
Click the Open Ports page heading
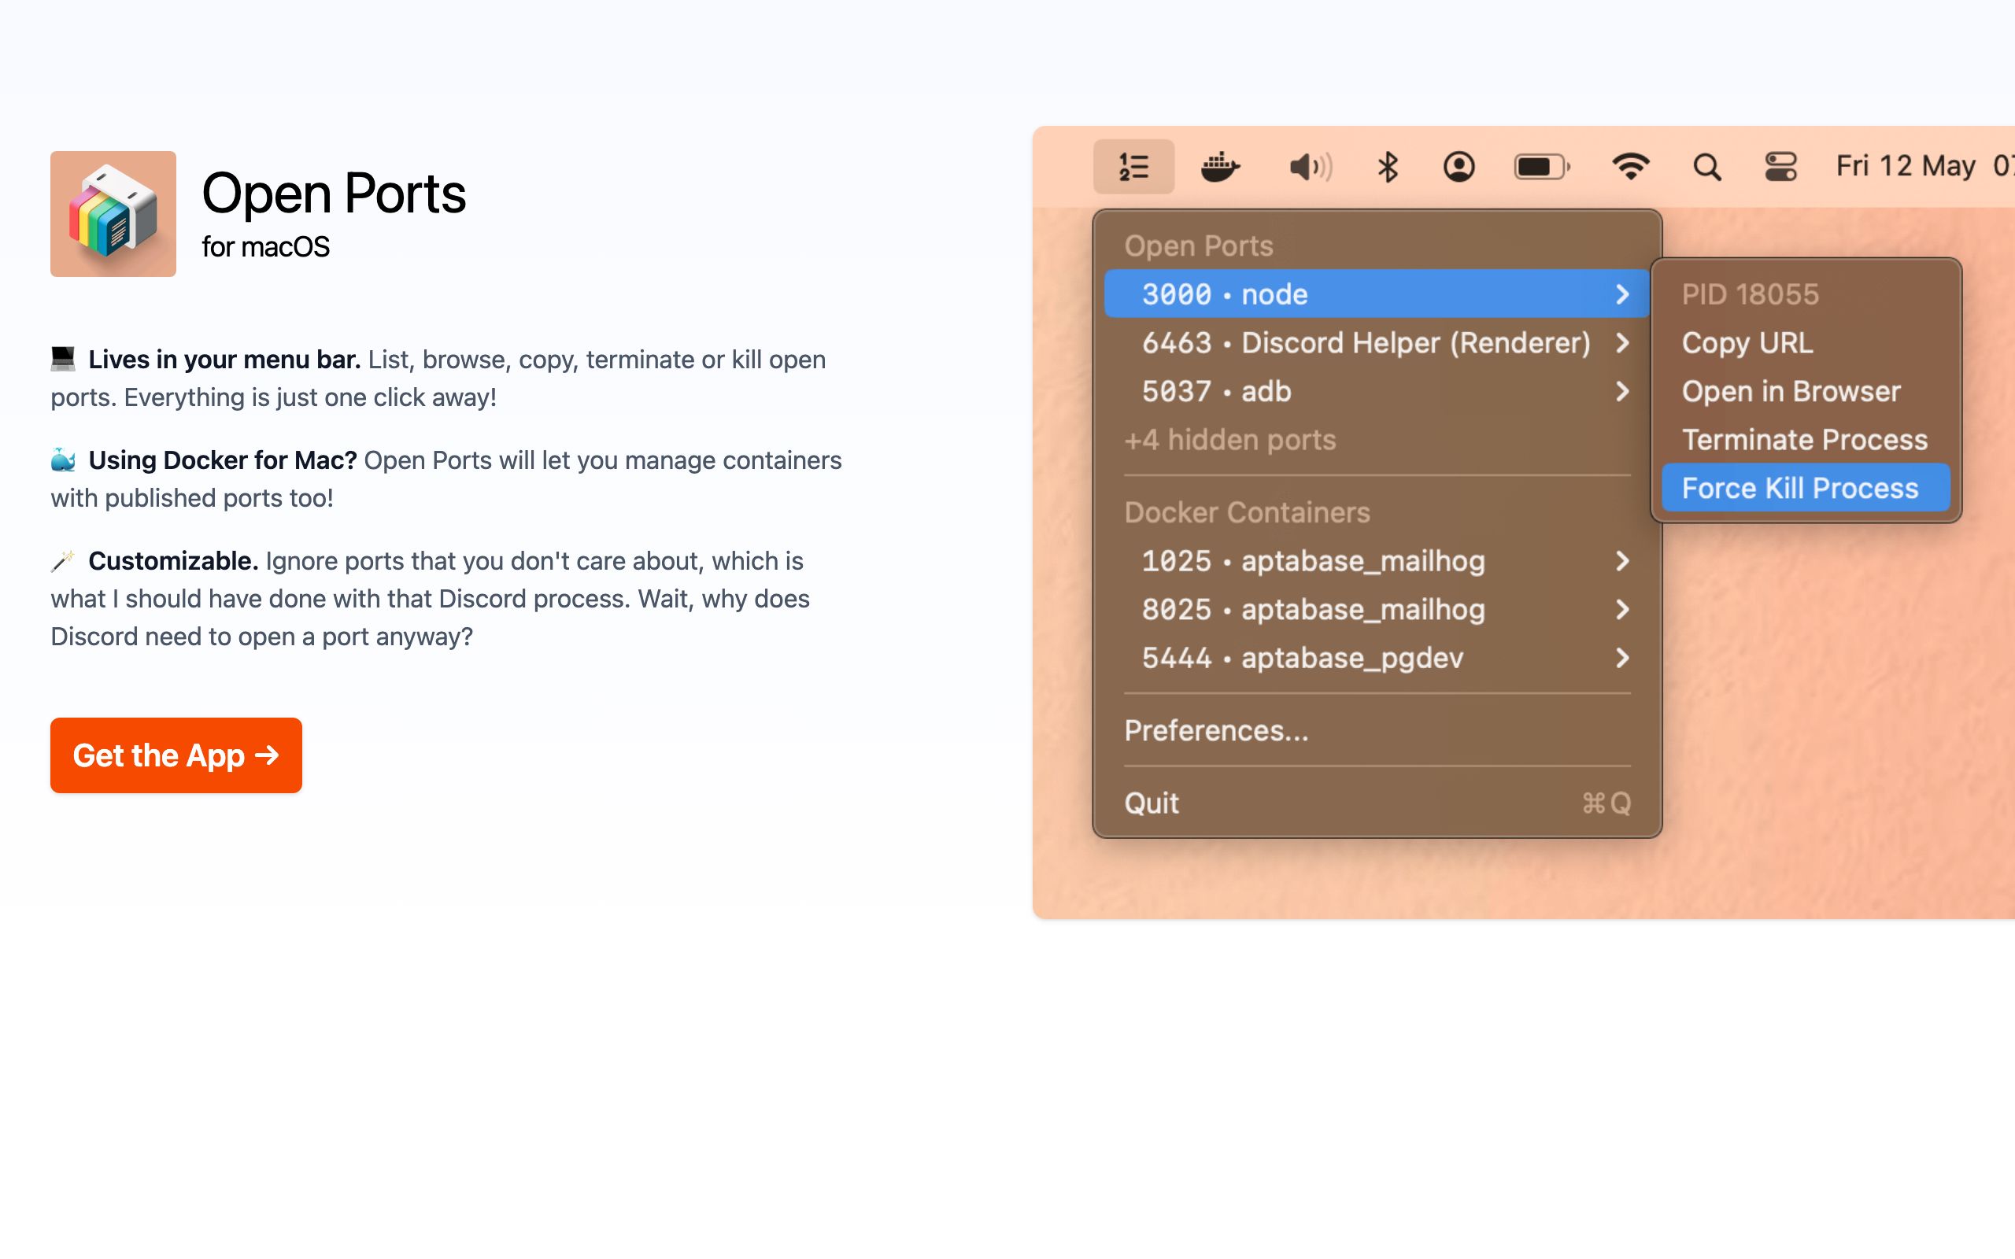[x=333, y=194]
